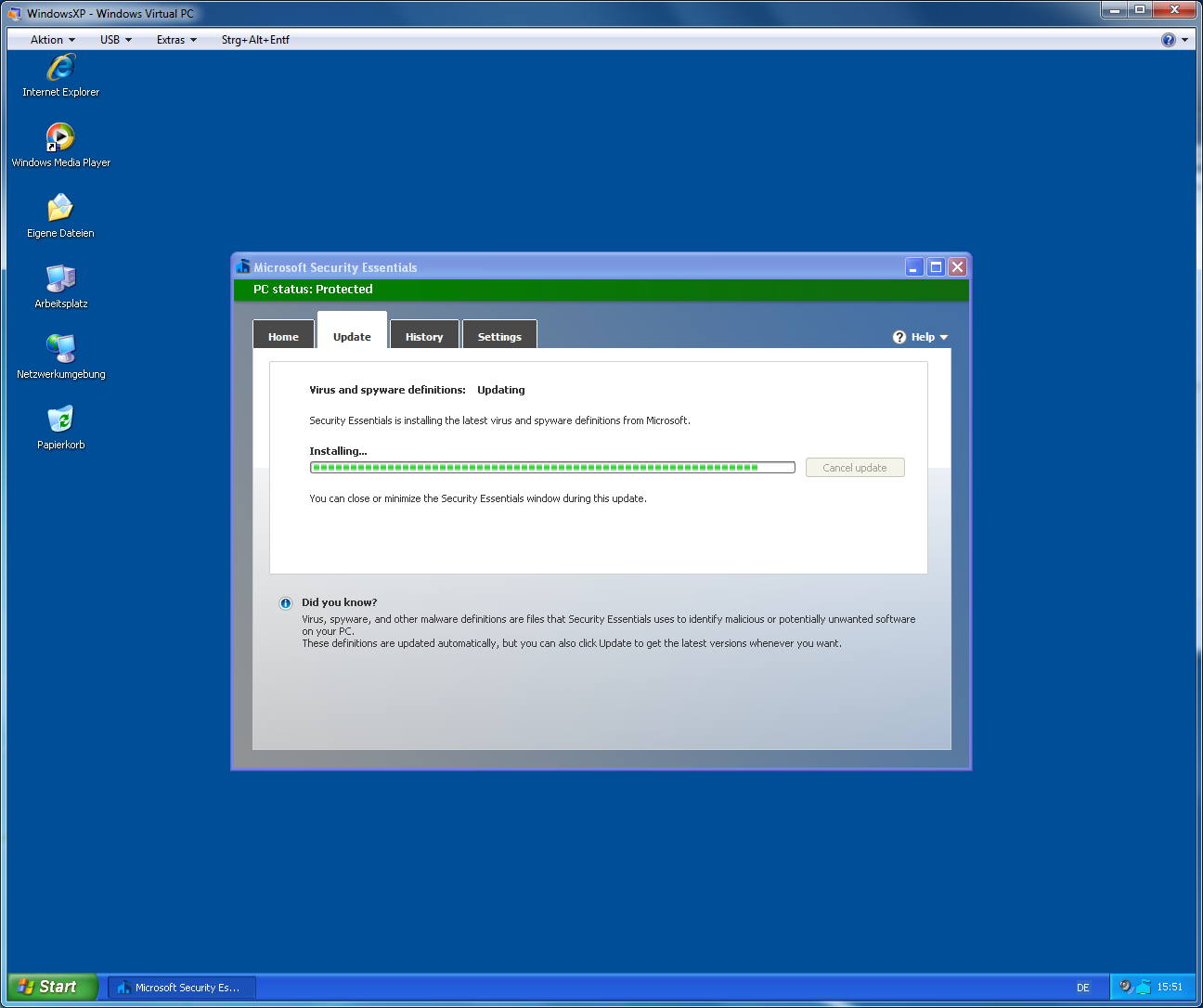Image resolution: width=1203 pixels, height=1008 pixels.
Task: Click the Did you know info icon
Action: pos(286,603)
